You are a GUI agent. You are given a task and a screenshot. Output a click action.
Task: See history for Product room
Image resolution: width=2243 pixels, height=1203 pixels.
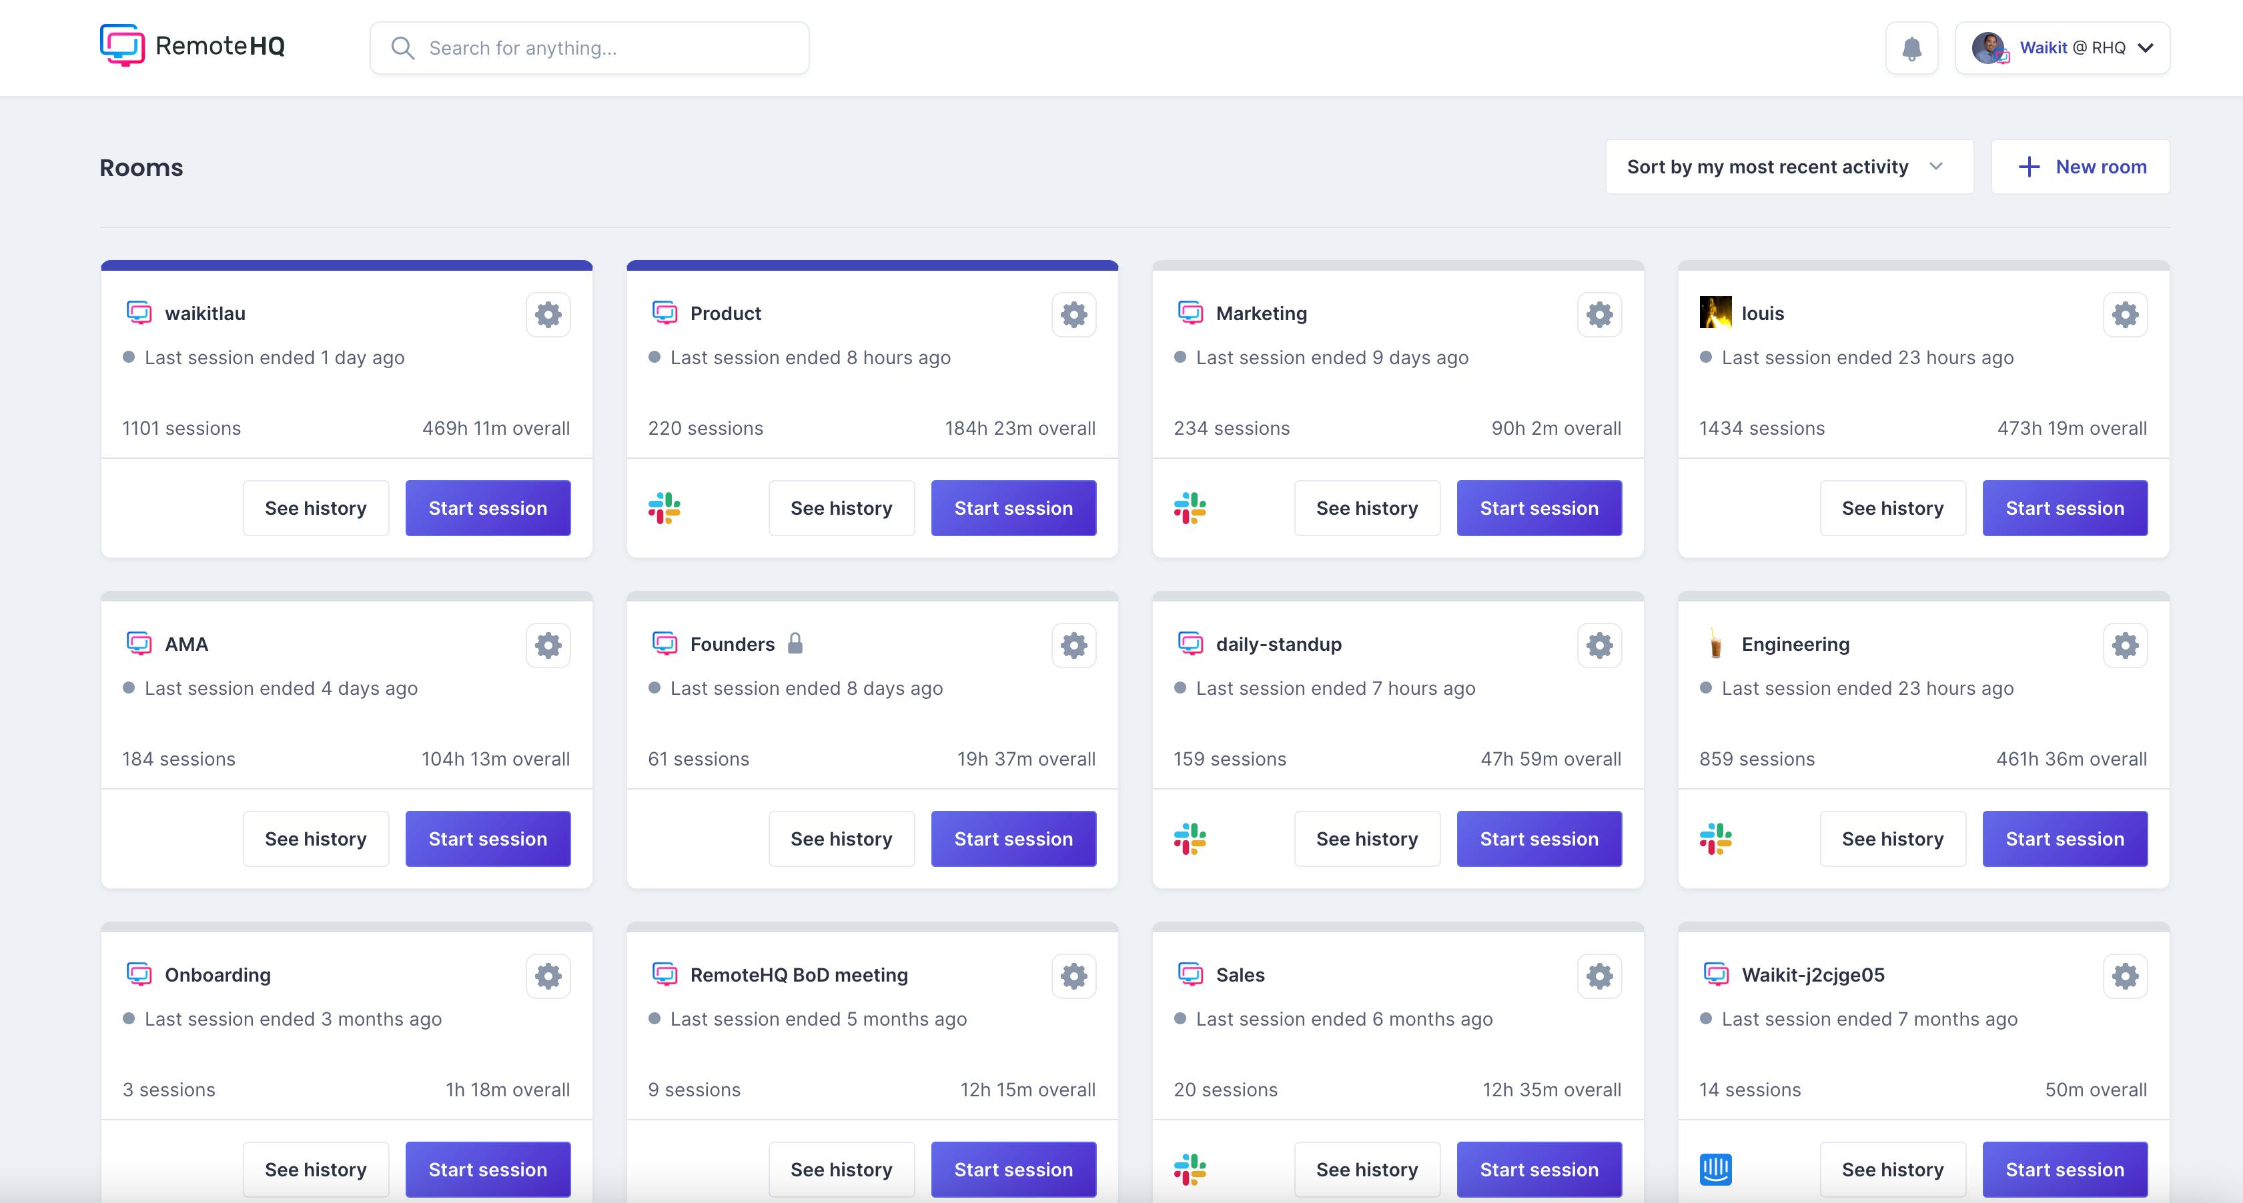pos(842,507)
